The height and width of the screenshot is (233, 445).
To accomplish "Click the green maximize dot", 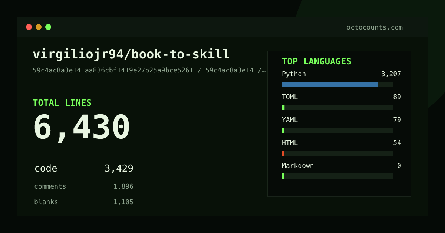I will [x=48, y=27].
